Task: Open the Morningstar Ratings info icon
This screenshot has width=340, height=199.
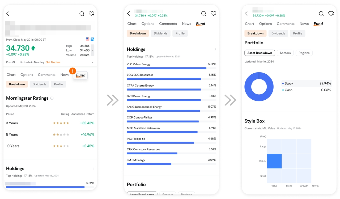Action: 52,98
